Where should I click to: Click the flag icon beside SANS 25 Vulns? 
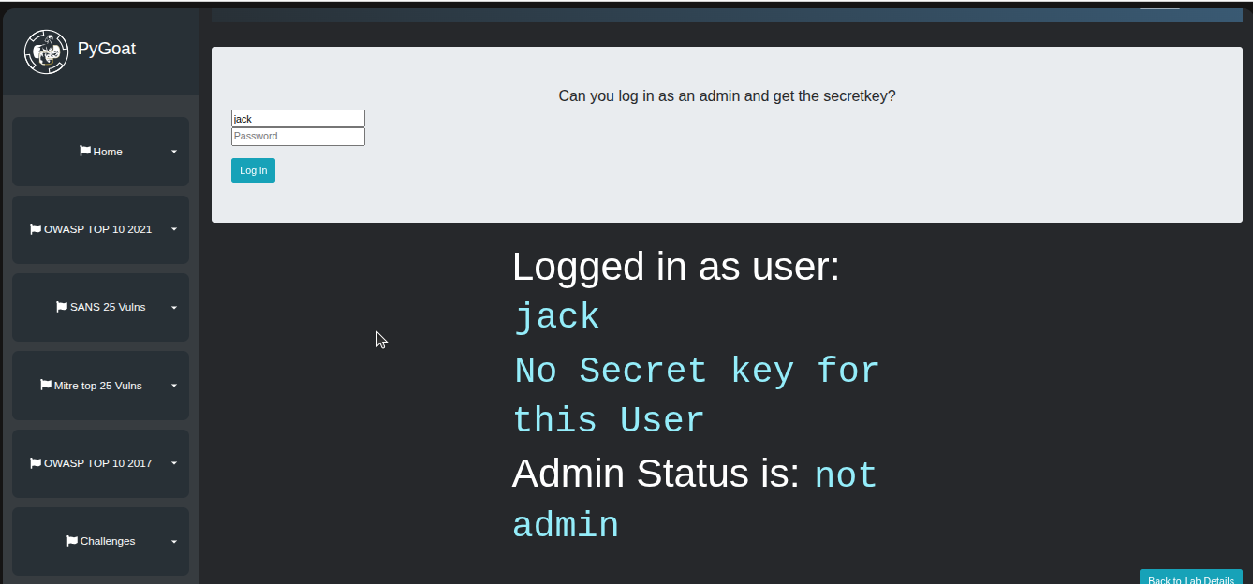coord(62,306)
